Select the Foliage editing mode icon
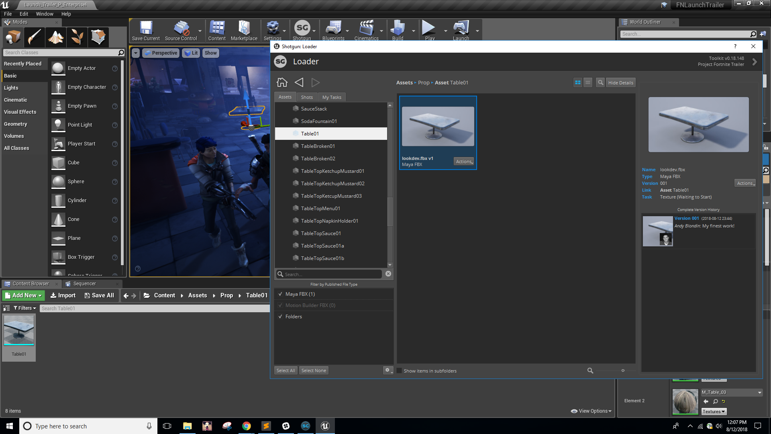 click(77, 37)
